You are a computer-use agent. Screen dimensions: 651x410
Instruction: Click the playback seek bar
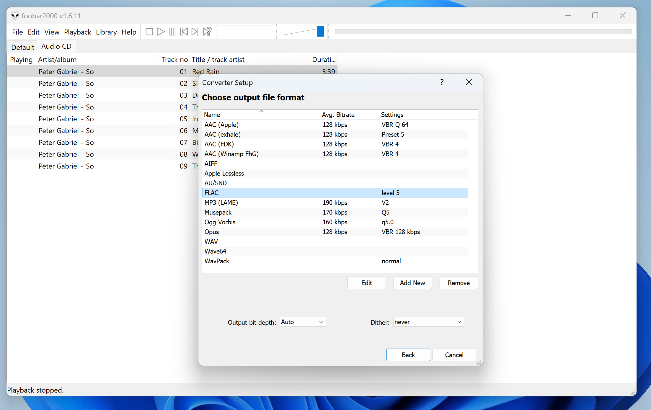[483, 31]
